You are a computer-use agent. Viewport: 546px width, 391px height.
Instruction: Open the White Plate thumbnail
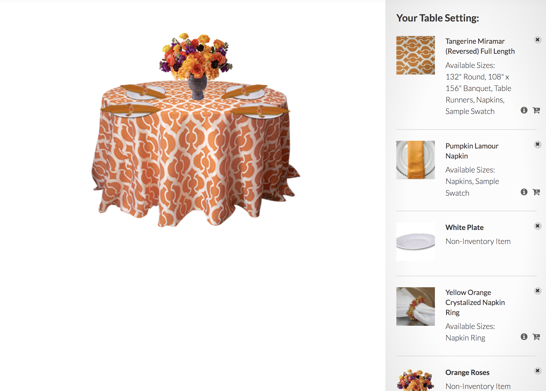click(415, 241)
